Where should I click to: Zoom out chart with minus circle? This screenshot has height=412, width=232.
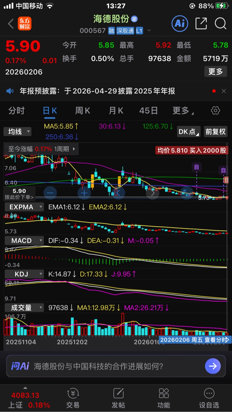50,193
